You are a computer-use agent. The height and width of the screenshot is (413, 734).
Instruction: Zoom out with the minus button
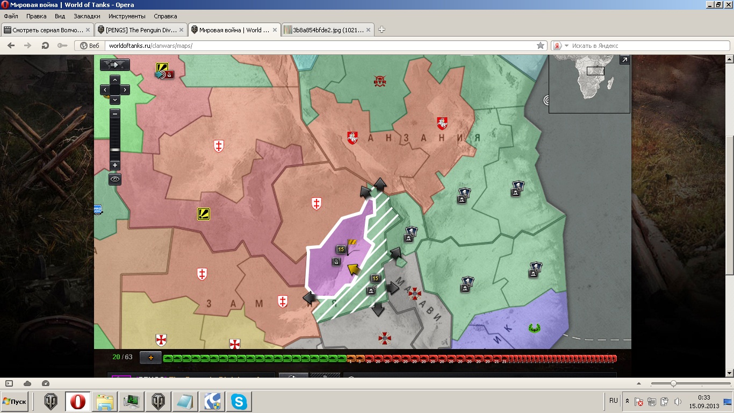115,114
